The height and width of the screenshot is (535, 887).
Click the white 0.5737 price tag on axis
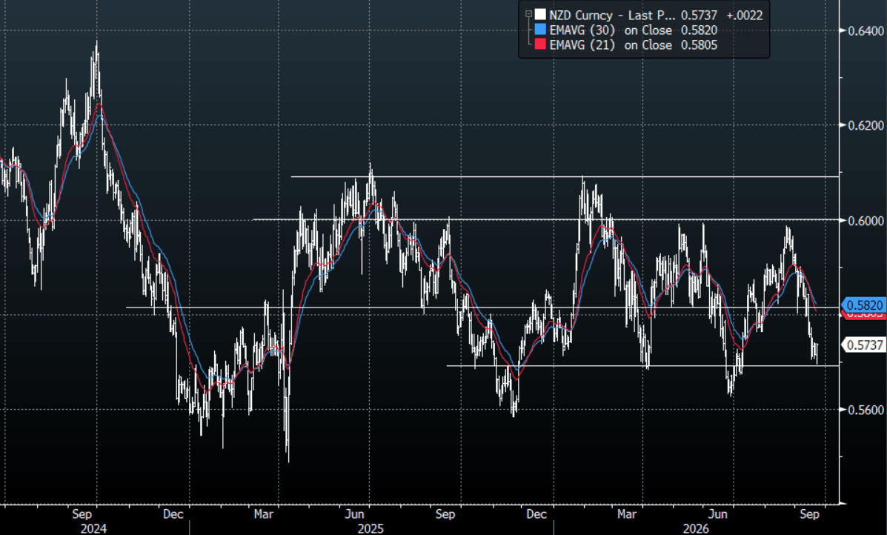864,345
